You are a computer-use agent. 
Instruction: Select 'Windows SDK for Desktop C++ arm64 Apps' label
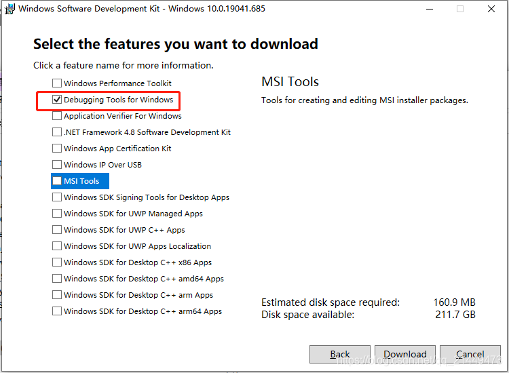click(143, 311)
